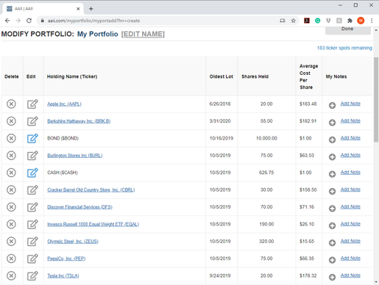The image size is (379, 285).
Task: Click plus icon for BOND note
Action: click(x=332, y=140)
